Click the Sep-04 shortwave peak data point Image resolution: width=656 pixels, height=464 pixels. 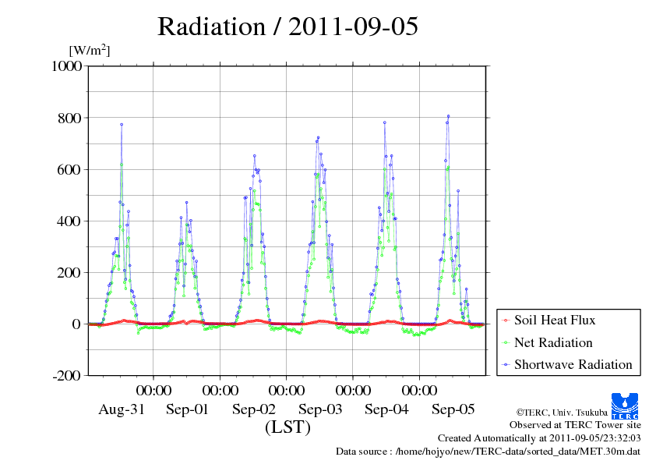point(384,122)
